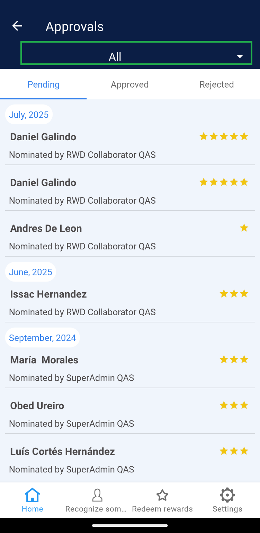Open the Settings gear icon
Screen dimensions: 260x533
pos(227,495)
